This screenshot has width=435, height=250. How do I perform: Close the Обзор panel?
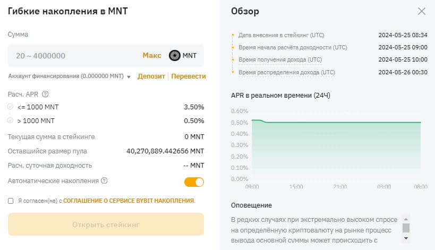422,11
